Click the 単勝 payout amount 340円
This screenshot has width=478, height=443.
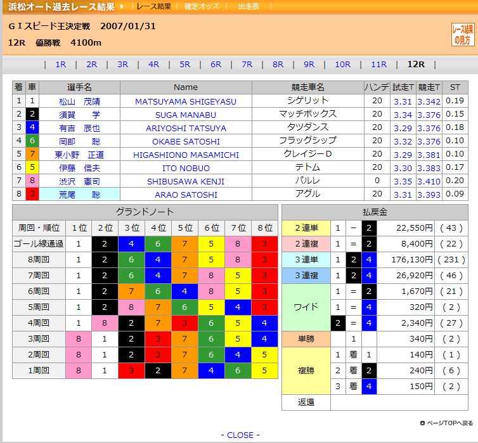(x=421, y=339)
